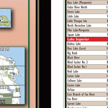108x108 pixels.
Task: Select the Cusino Lake row
Action: (x=87, y=85)
